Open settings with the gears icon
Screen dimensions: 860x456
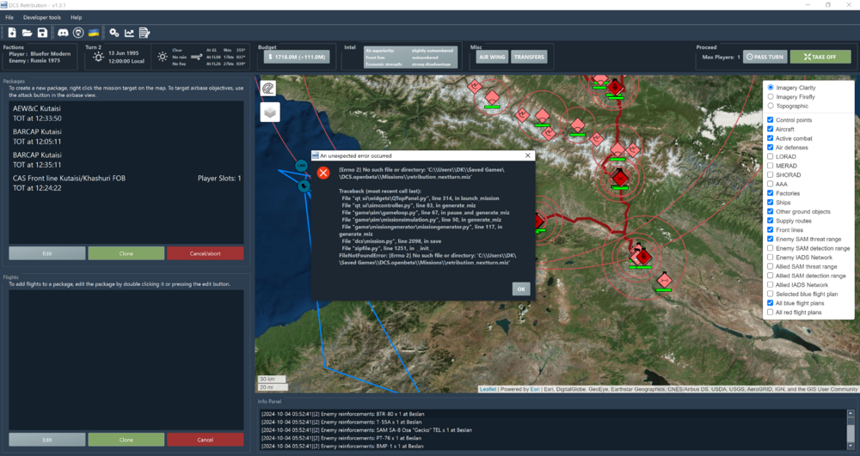114,33
